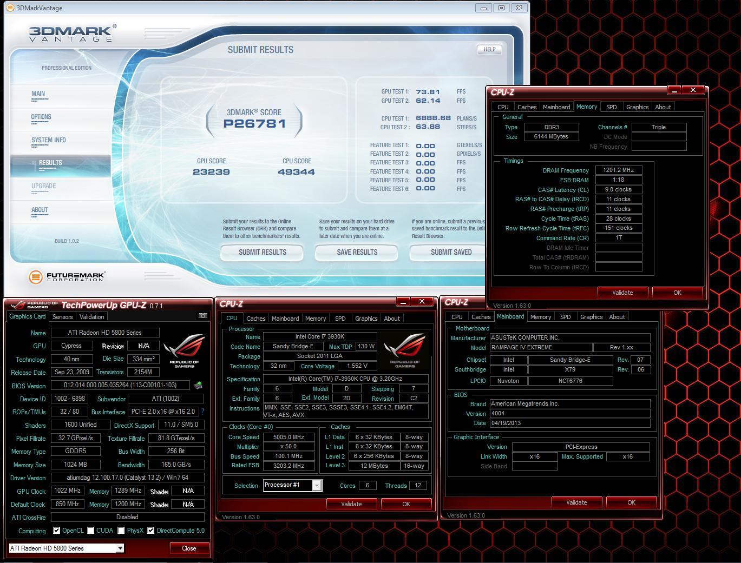Click the Intel Core i7 3930K name field

(x=320, y=336)
